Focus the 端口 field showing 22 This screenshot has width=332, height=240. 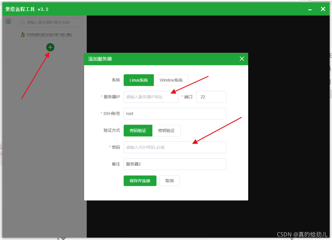click(211, 97)
